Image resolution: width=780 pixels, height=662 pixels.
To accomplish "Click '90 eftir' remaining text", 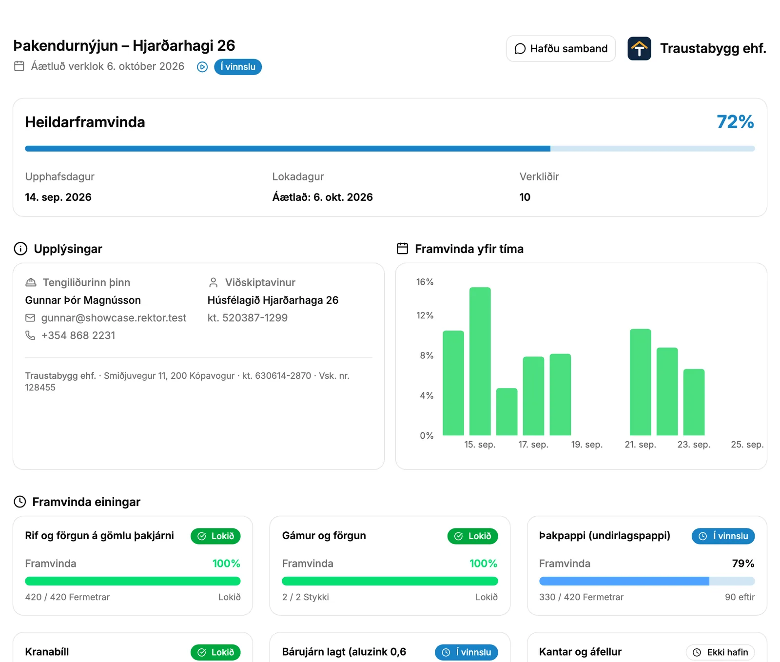I will pyautogui.click(x=740, y=597).
